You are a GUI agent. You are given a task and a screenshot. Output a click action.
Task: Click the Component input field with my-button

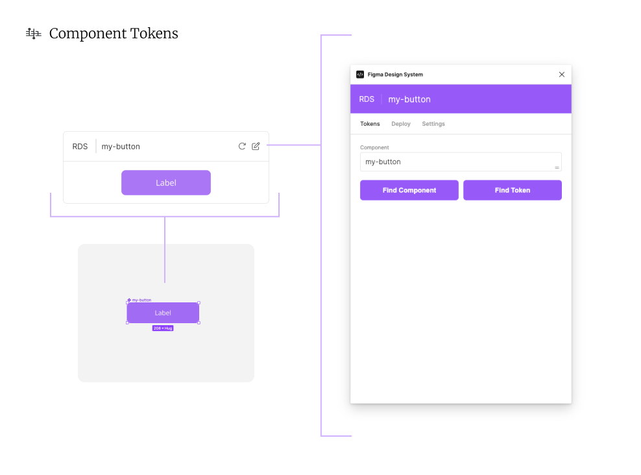(x=461, y=162)
